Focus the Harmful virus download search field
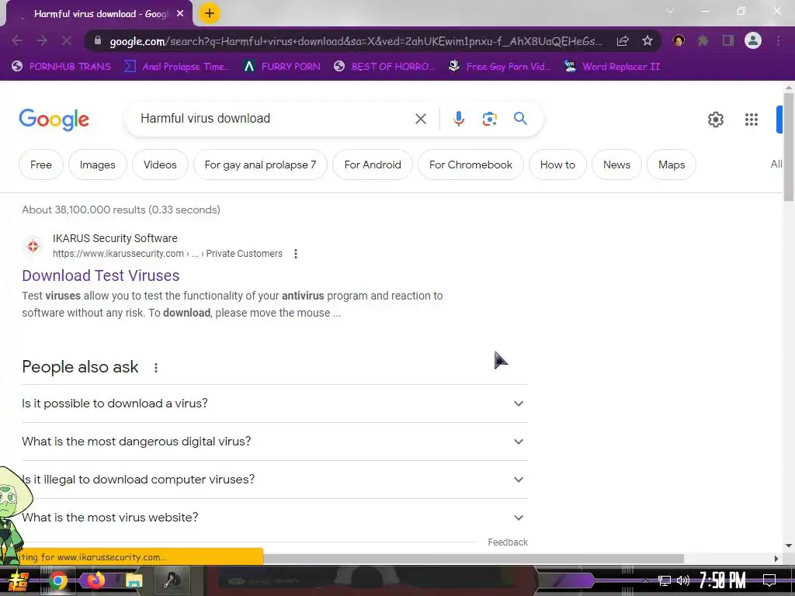Viewport: 795px width, 596px height. [274, 119]
